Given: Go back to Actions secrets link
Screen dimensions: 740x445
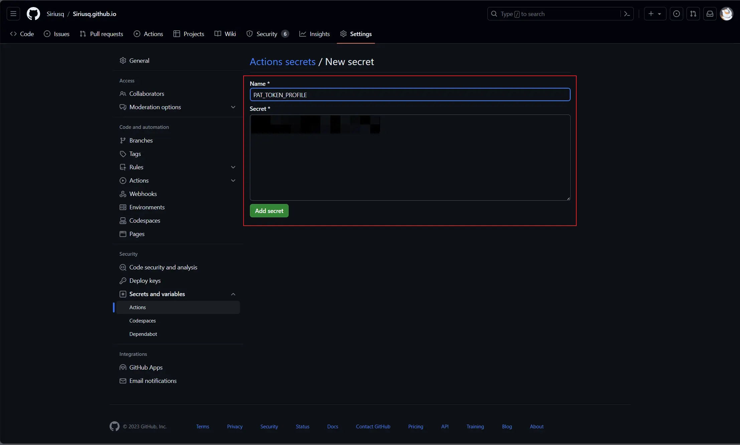Looking at the screenshot, I should (x=283, y=62).
